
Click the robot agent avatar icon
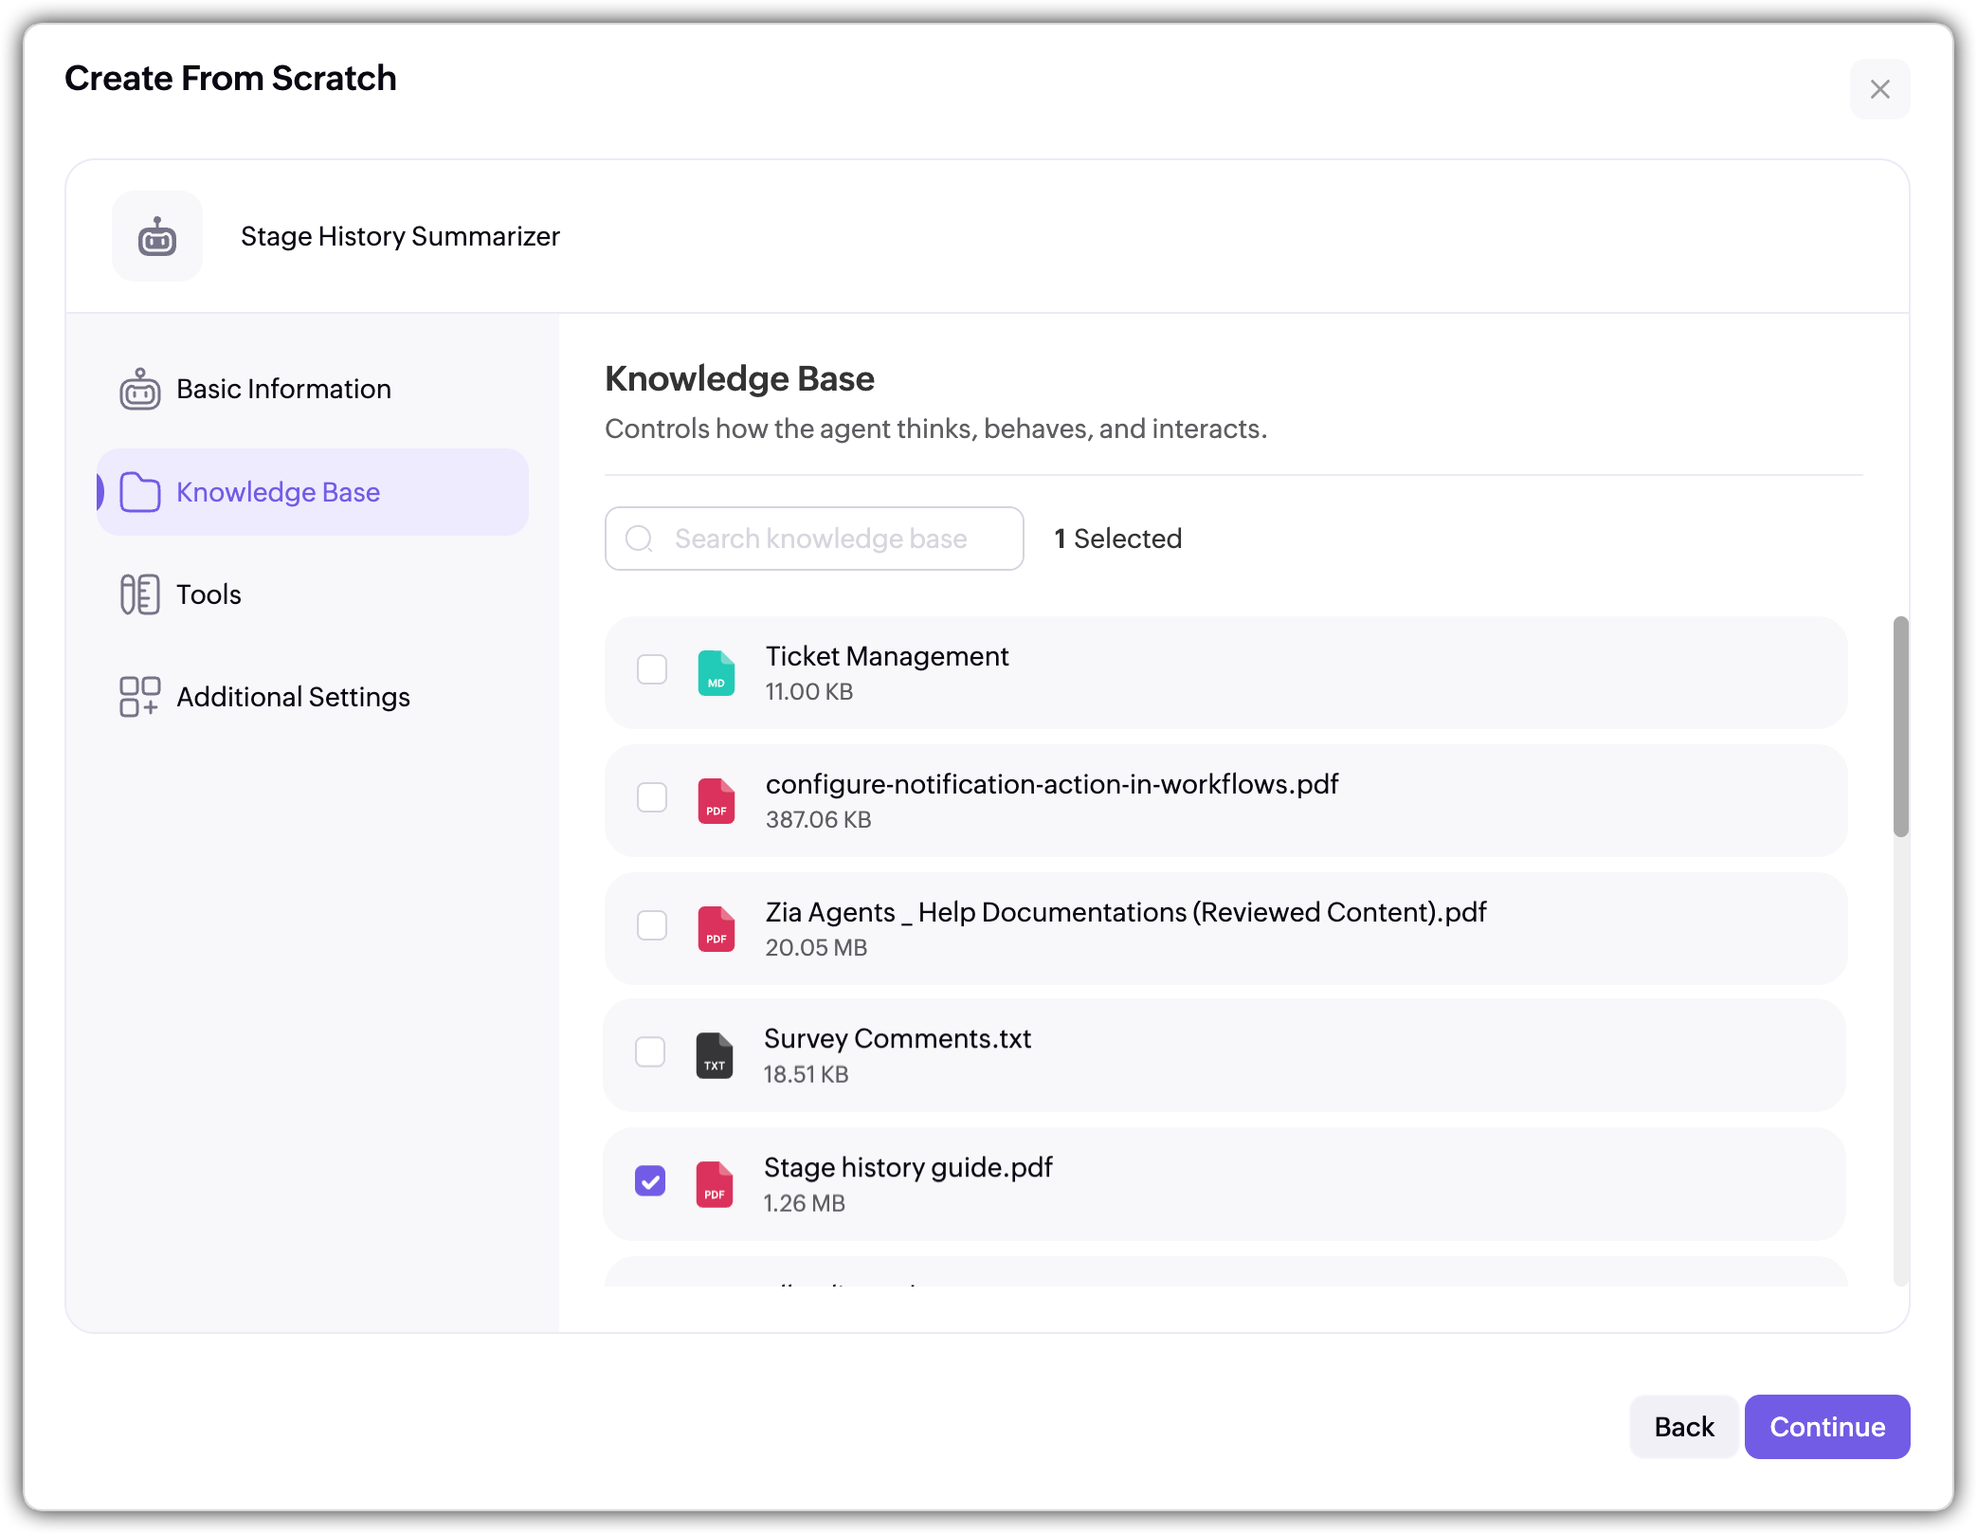[157, 236]
